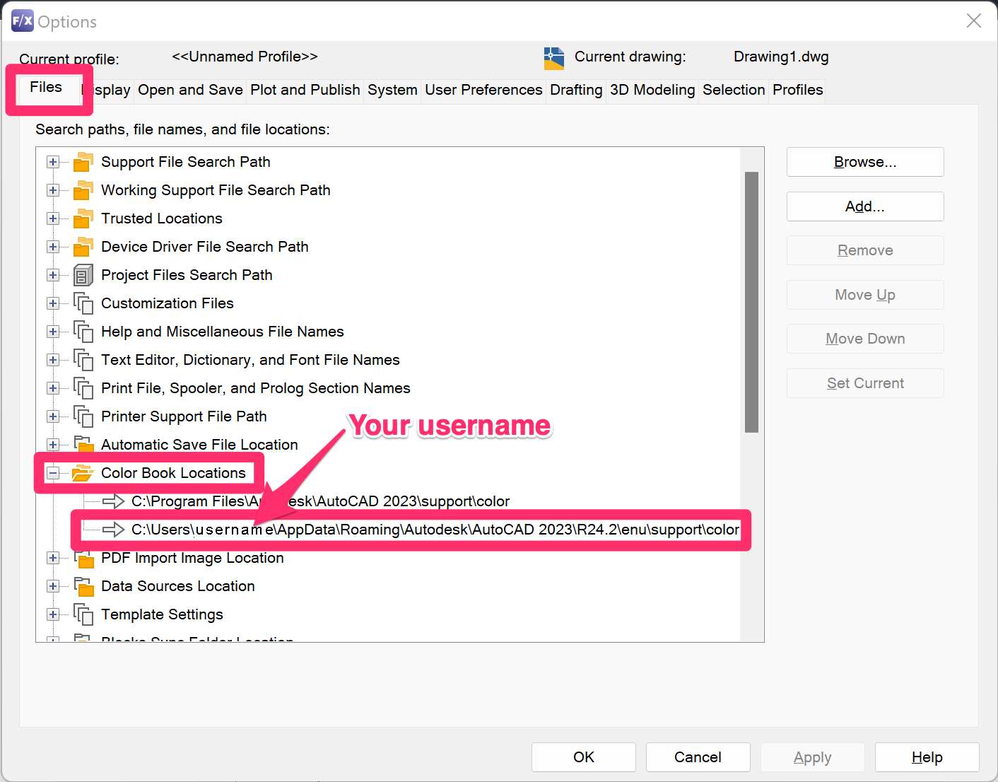Expand the PDF Import Image Location node

(53, 558)
